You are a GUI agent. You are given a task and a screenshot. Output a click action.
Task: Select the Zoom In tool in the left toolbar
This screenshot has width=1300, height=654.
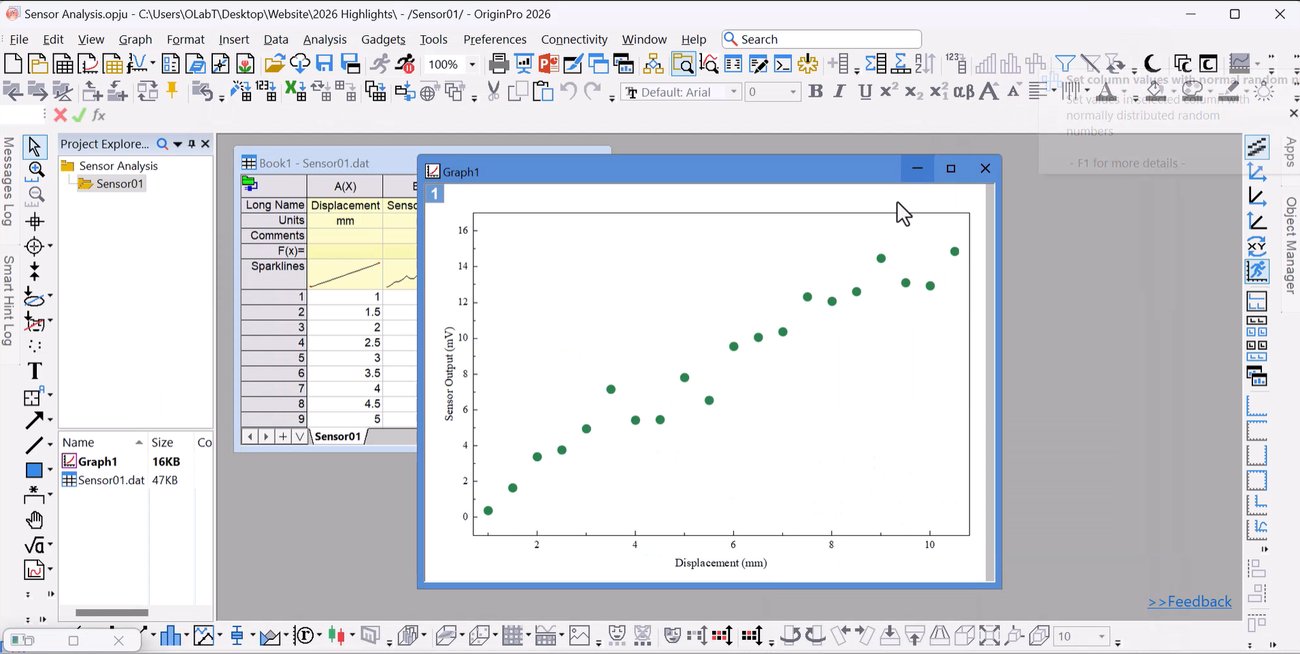(35, 170)
